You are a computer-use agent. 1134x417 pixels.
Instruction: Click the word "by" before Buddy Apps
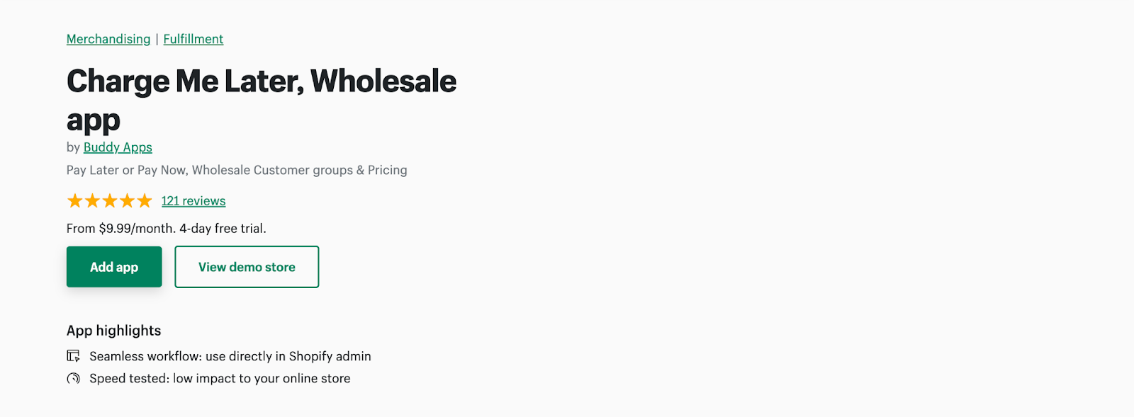pos(73,147)
